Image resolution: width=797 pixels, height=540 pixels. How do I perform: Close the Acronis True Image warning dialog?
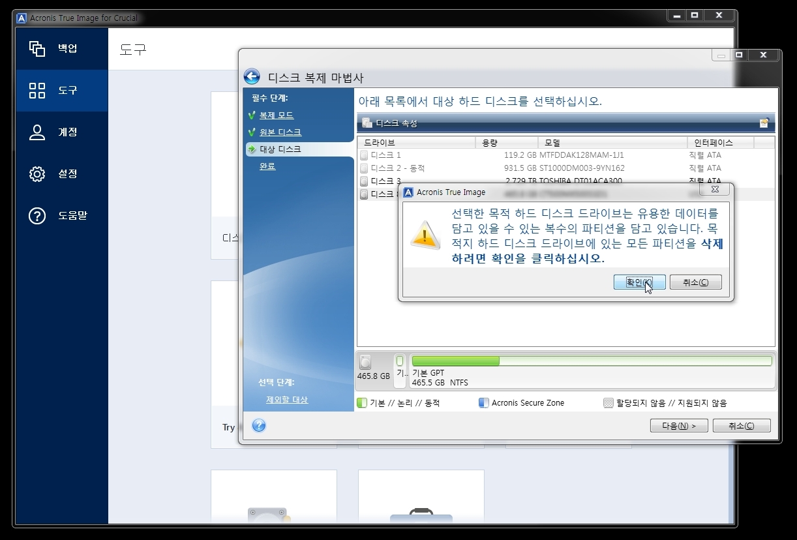tap(715, 189)
